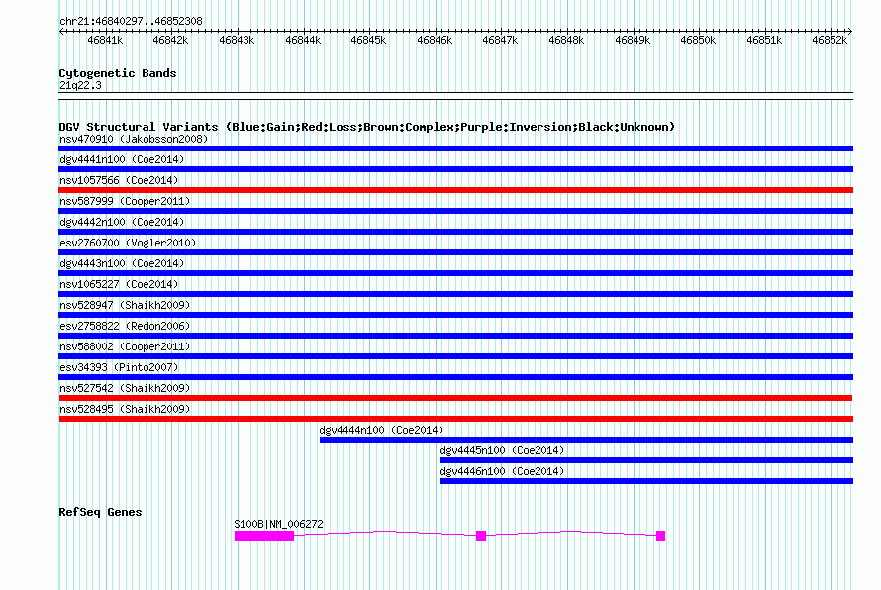Click the RefSeq Genes track title

pos(100,512)
